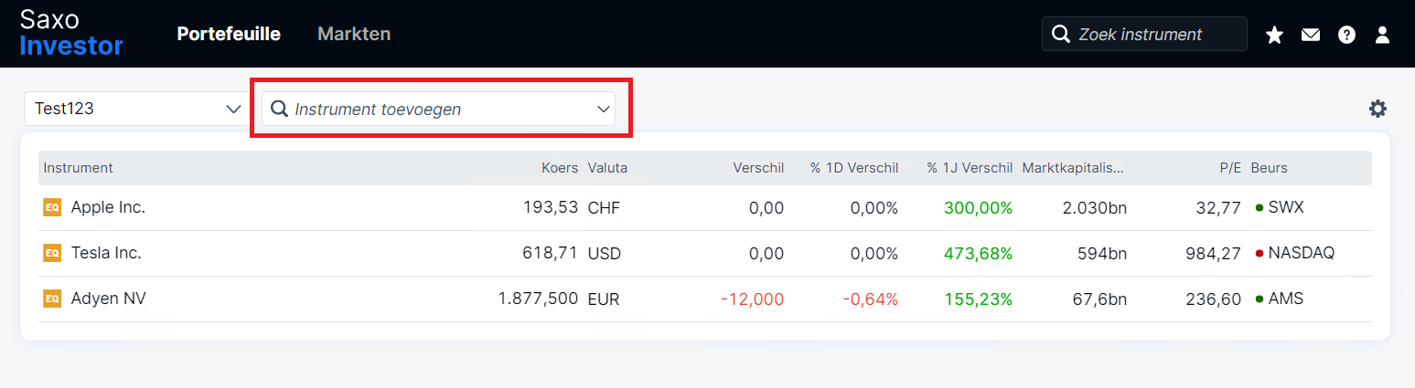Click the Saxo Investor logo

point(71,33)
